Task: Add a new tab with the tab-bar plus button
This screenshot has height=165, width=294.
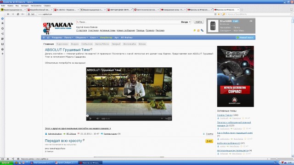Action: click(x=242, y=10)
